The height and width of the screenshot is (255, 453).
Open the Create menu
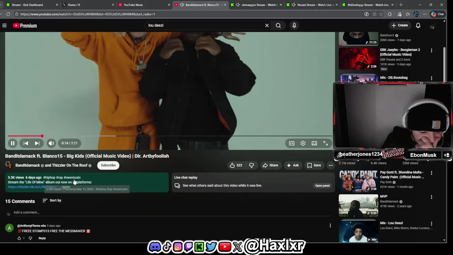(400, 25)
